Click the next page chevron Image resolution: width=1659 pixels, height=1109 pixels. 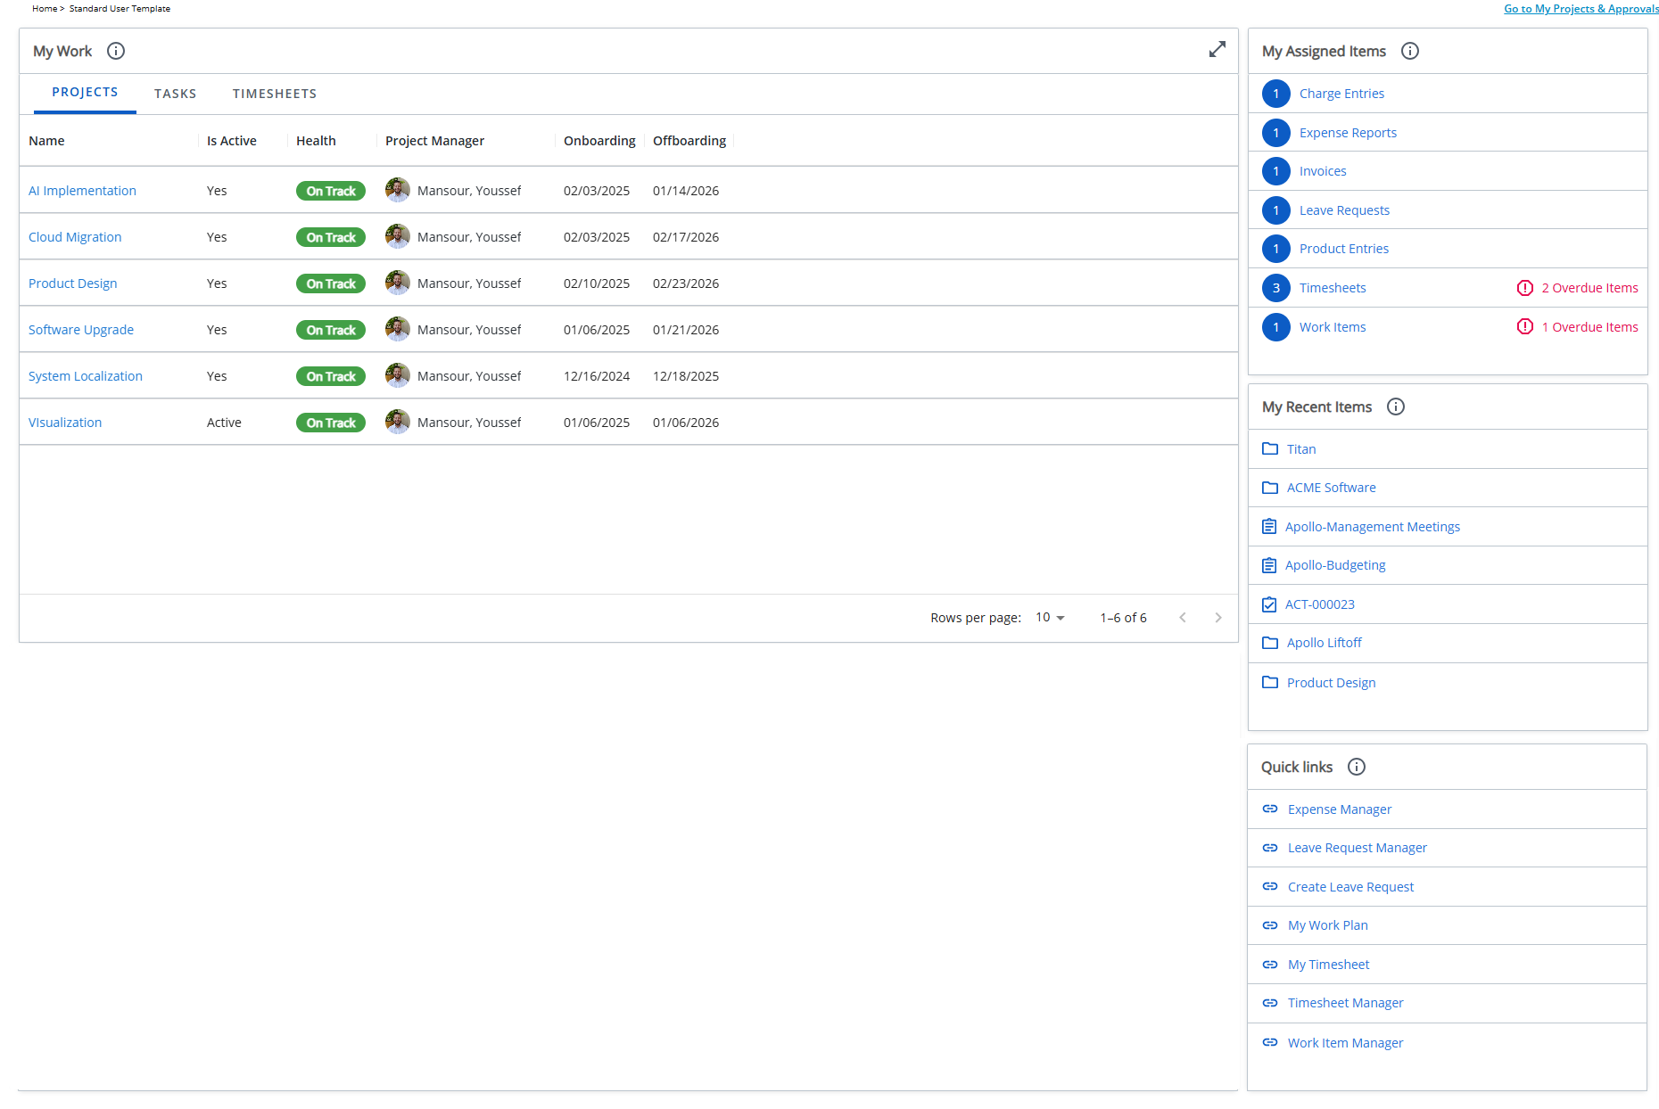[1218, 617]
